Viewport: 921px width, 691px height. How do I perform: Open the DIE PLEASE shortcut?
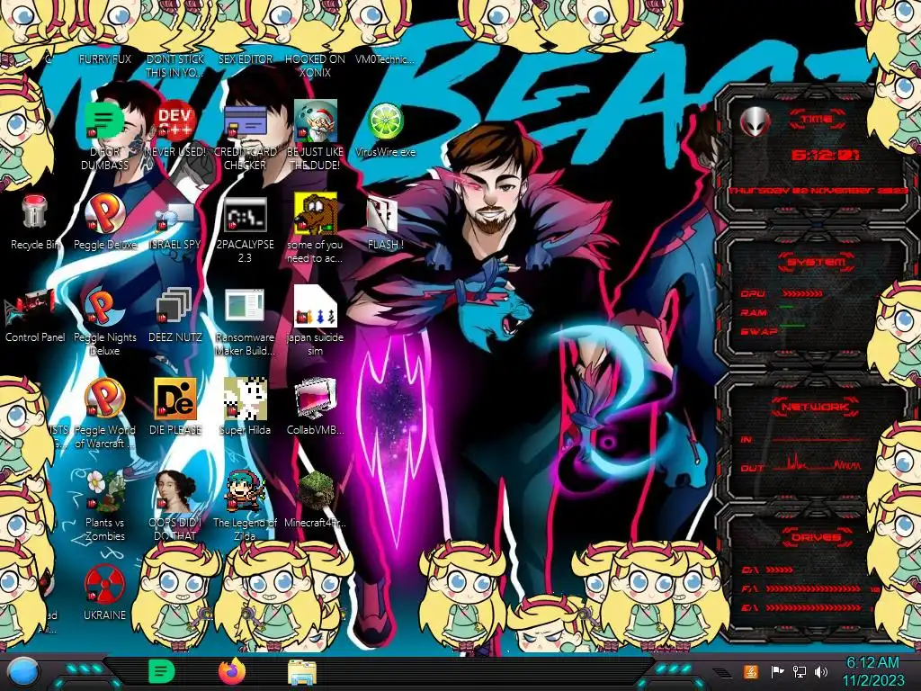[175, 399]
